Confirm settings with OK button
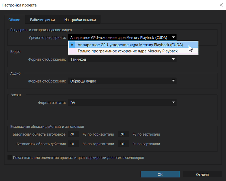Image resolution: width=226 pixels, height=181 pixels. [x=160, y=175]
